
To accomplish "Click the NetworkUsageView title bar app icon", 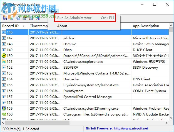I will [5, 4].
